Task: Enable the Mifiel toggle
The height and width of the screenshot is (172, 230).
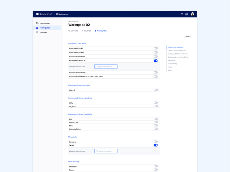Action: [156, 103]
